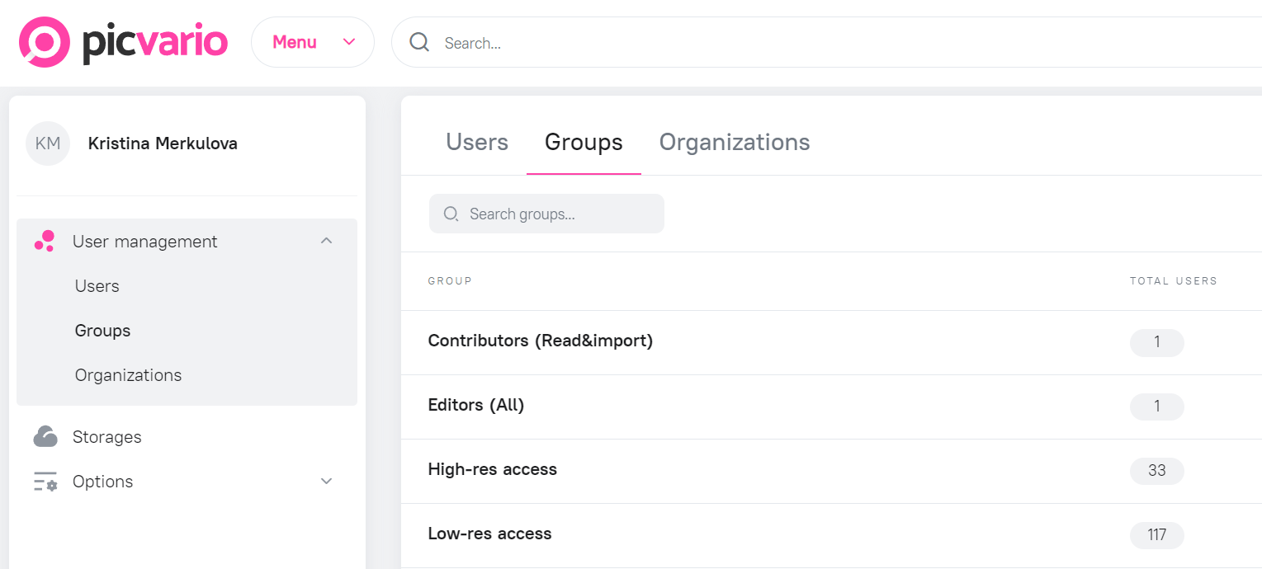Open the High-res access group
The height and width of the screenshot is (569, 1262).
tap(492, 469)
